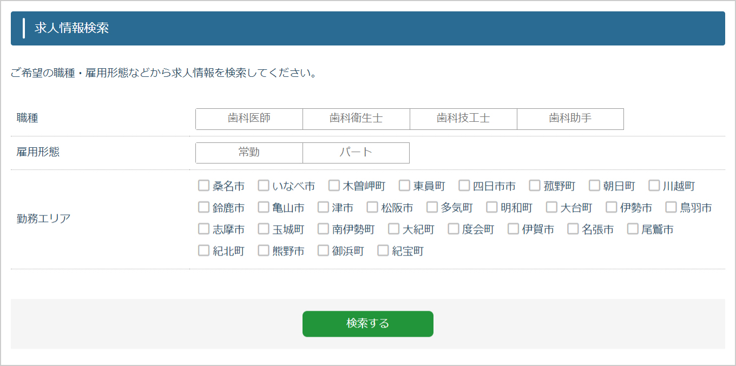
Task: Select the 松阪市 area checkbox
Action: point(372,207)
